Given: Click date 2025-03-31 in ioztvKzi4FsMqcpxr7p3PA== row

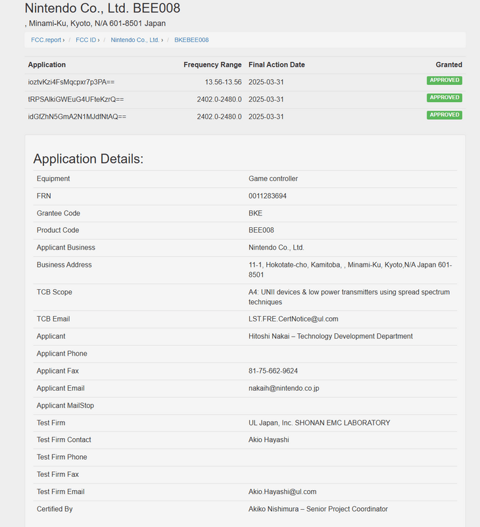Looking at the screenshot, I should pyautogui.click(x=266, y=82).
